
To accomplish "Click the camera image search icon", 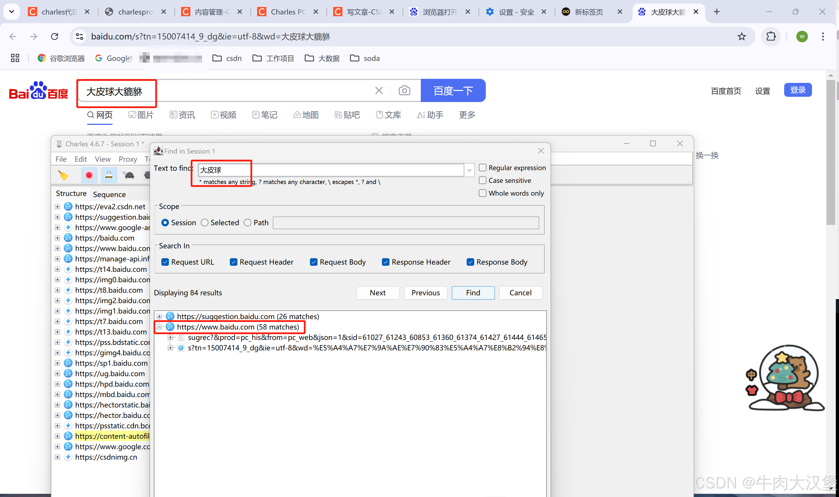I will pyautogui.click(x=405, y=90).
